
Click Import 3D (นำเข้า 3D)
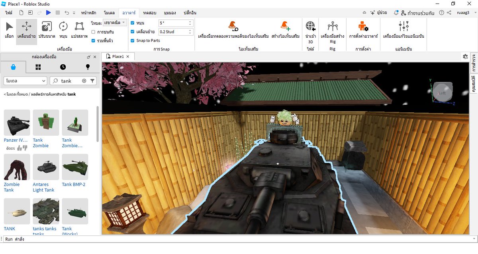311,32
